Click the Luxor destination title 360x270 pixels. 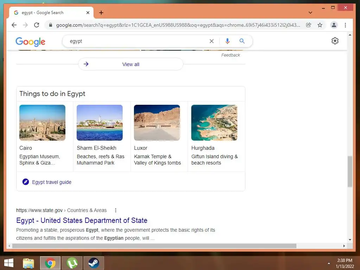(141, 148)
